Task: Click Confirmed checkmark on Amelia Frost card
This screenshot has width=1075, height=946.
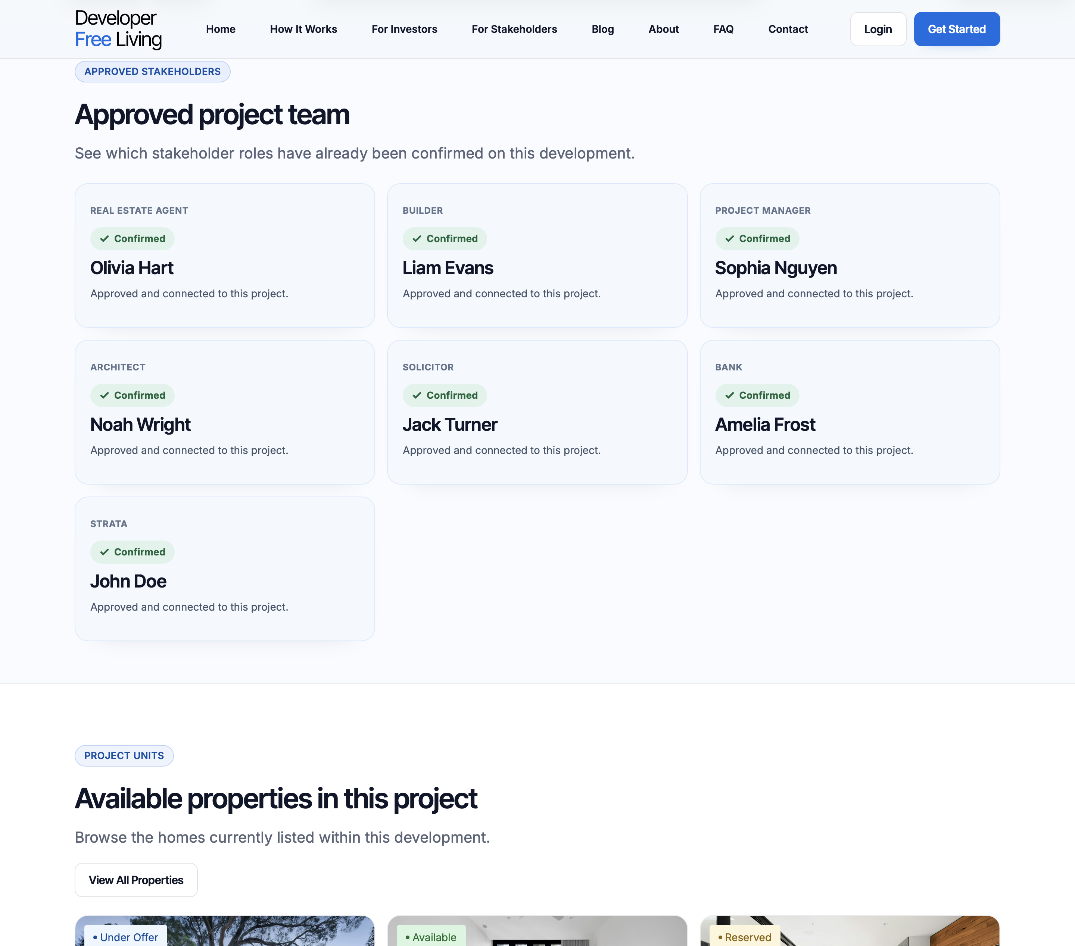Action: 729,395
